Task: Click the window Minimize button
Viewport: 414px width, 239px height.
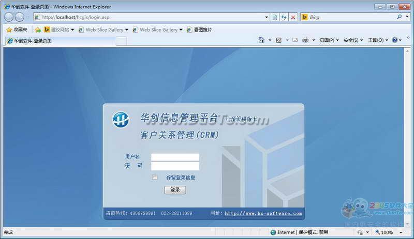Action: 380,7
